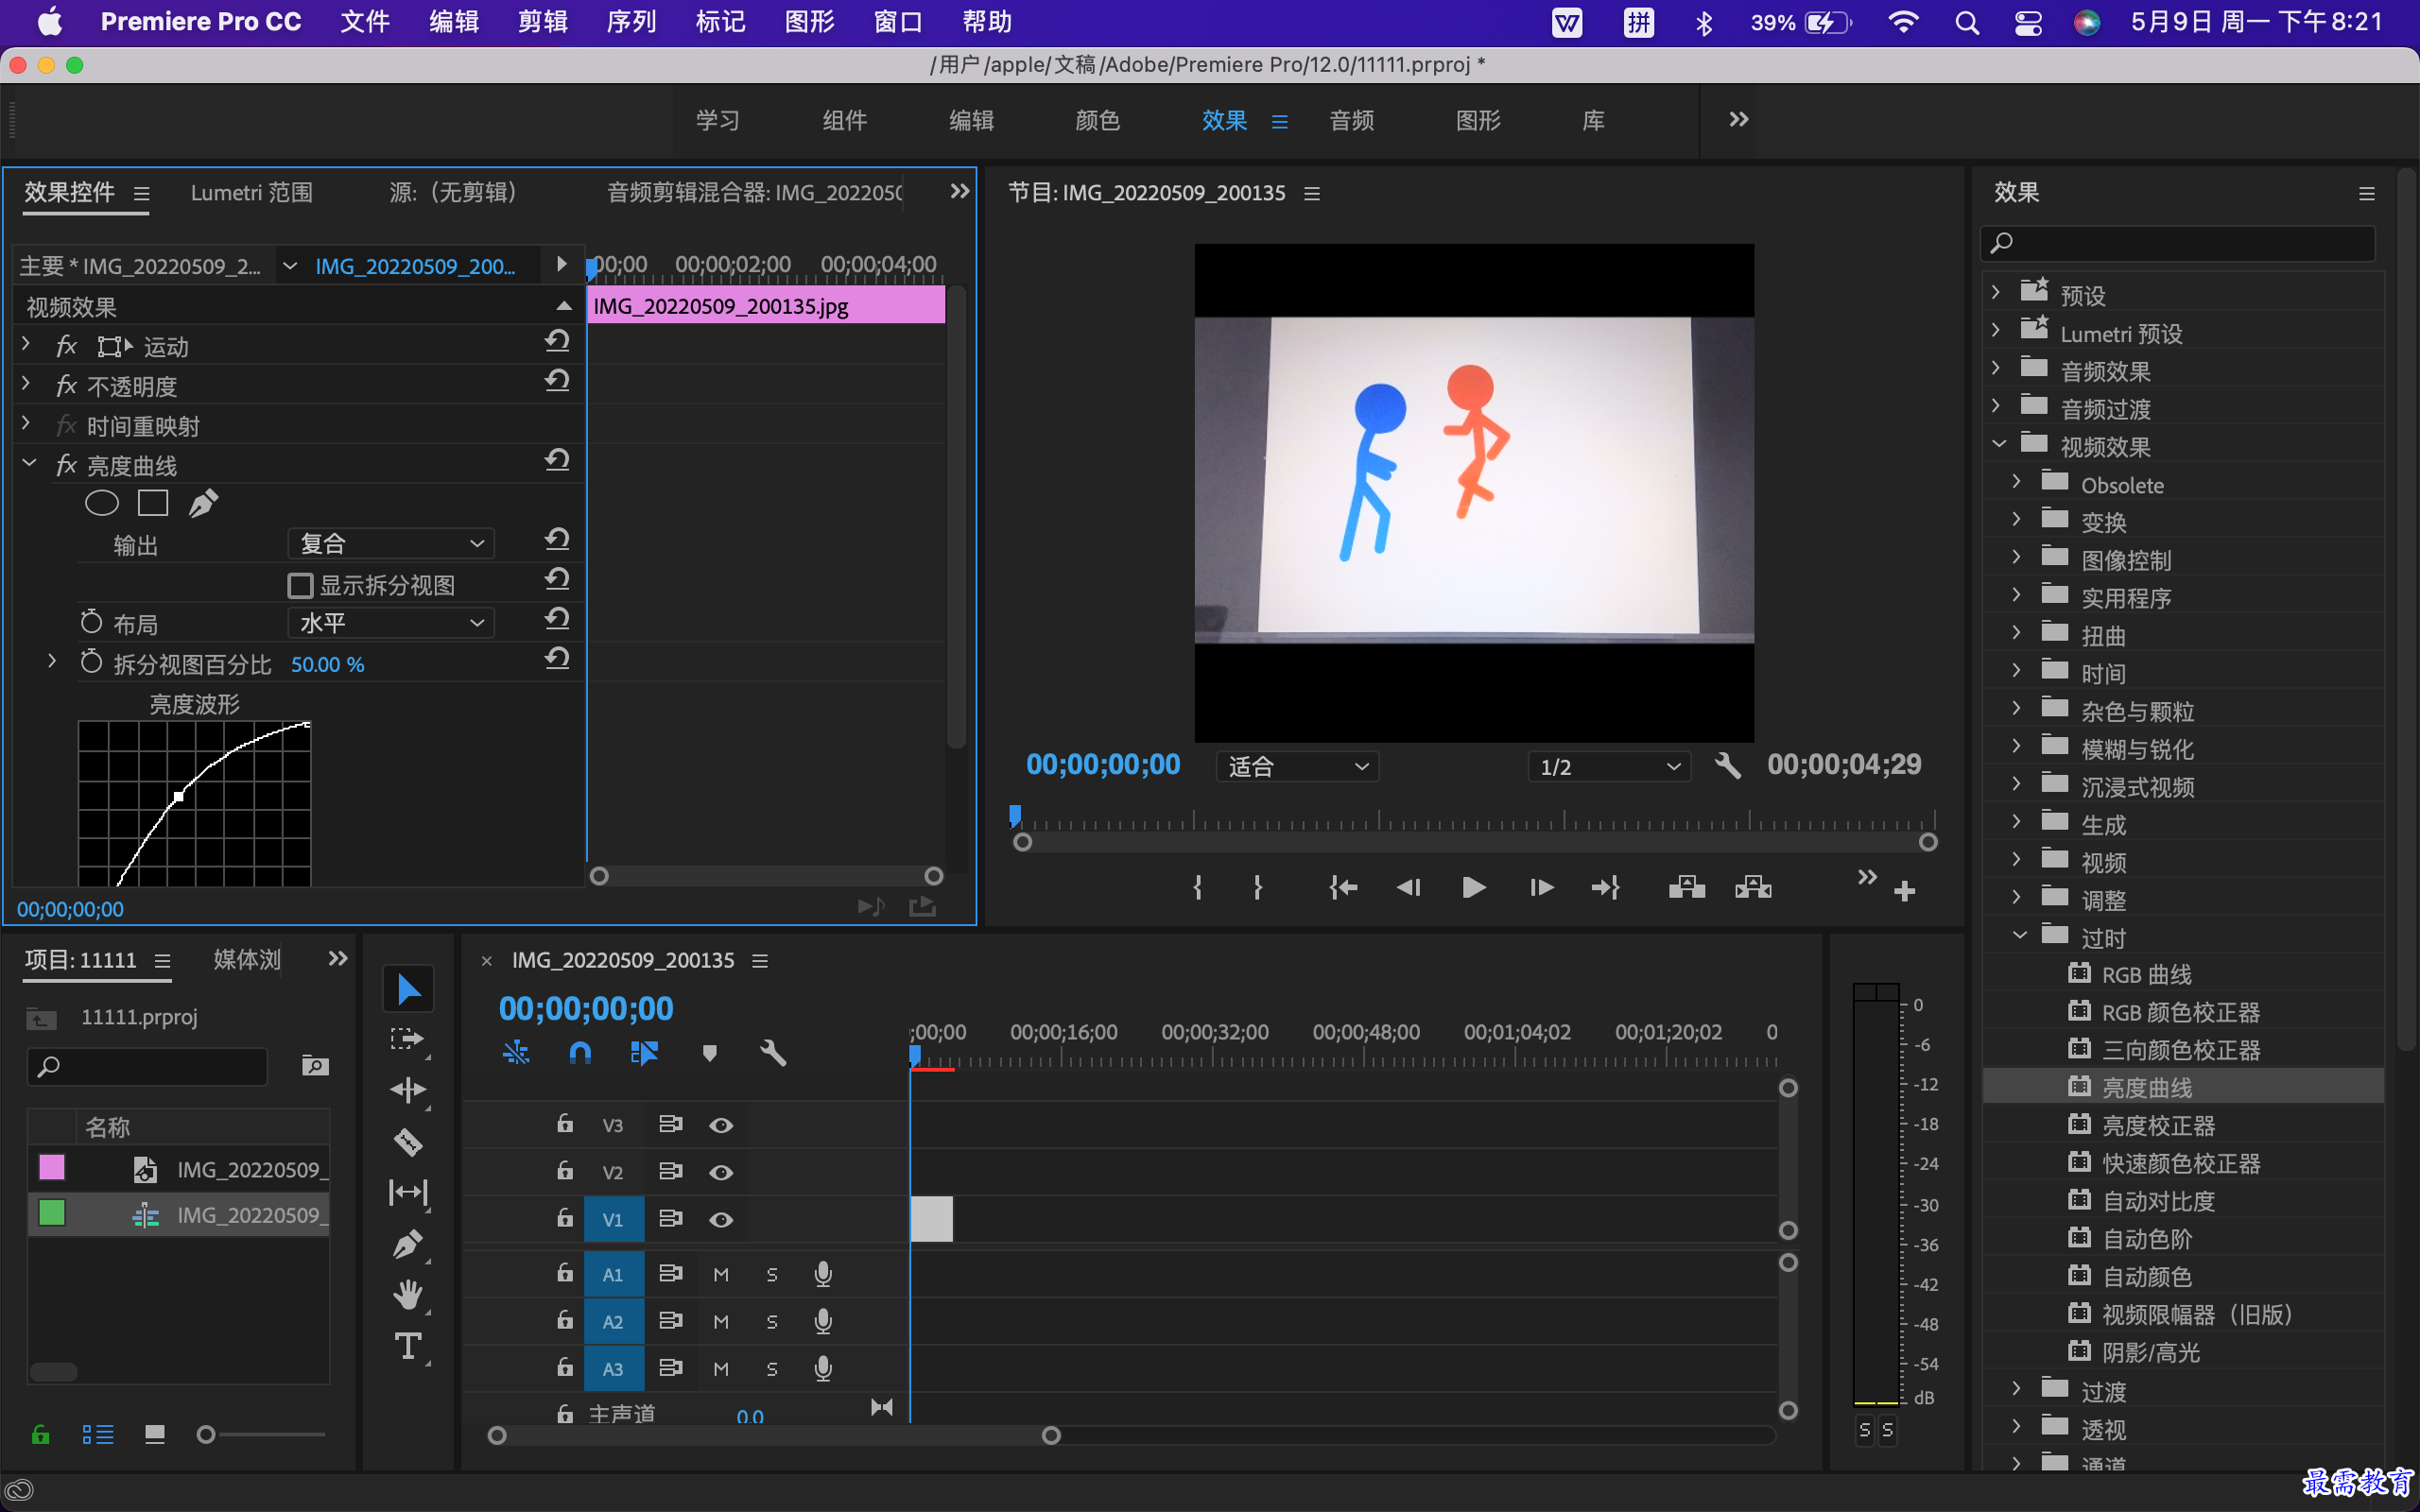Expand the 运动 effect properties
2420x1512 pixels.
pyautogui.click(x=26, y=343)
